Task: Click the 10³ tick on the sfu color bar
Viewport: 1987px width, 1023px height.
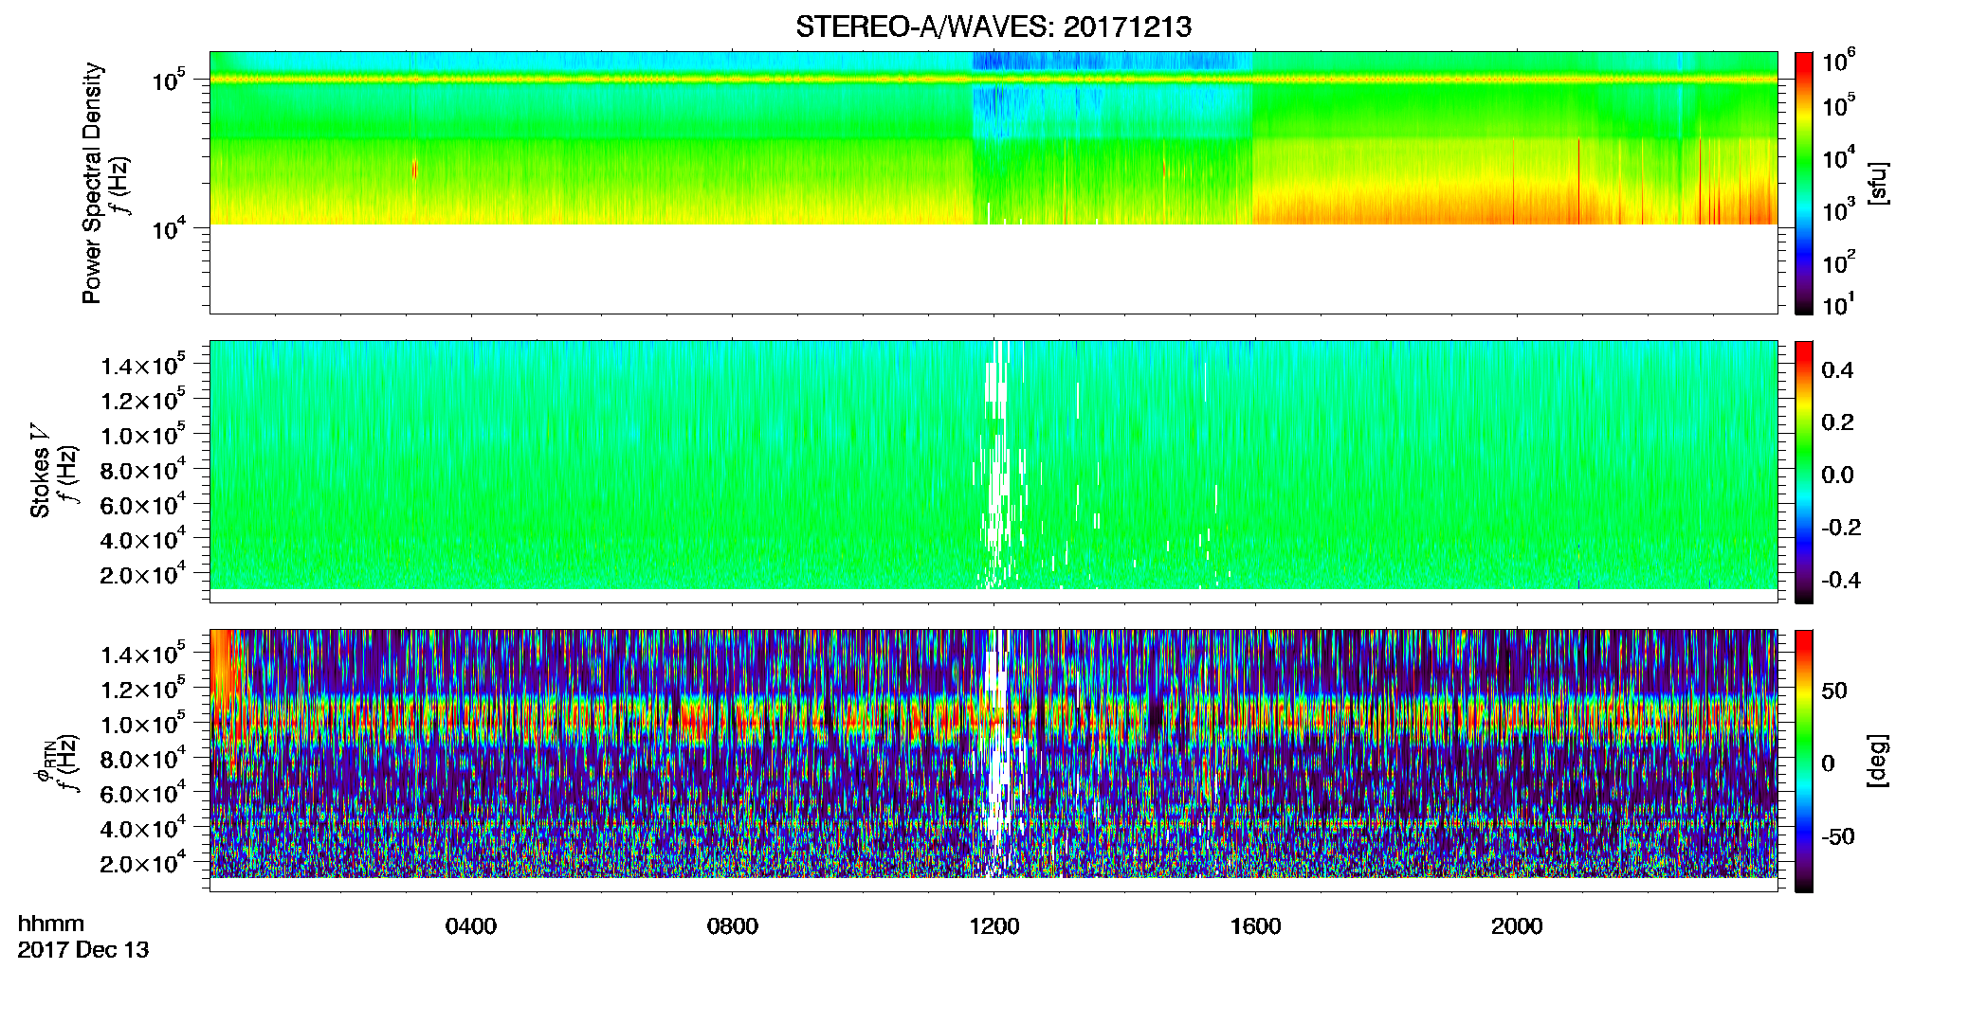Action: pos(1839,210)
